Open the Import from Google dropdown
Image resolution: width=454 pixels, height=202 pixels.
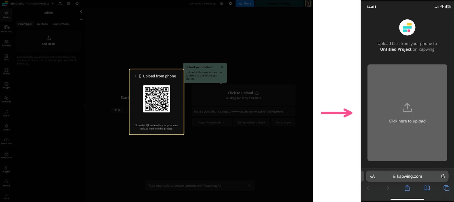pos(211,122)
